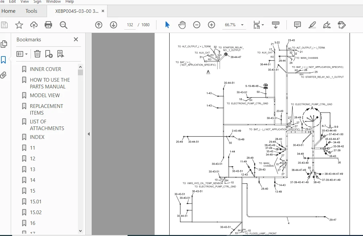
Task: Close the XEBP0045-03-00 document tab
Action: point(103,11)
